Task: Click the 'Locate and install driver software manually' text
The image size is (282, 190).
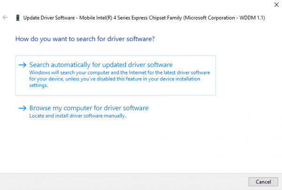Action: click(78, 116)
